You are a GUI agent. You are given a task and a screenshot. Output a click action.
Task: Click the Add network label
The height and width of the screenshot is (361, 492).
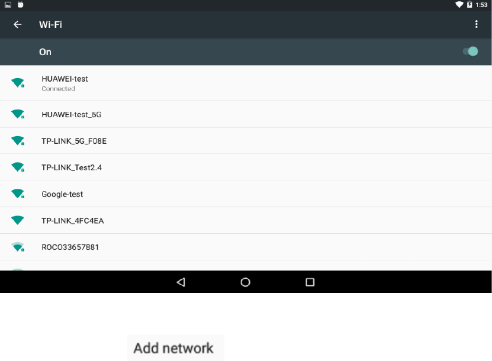click(173, 348)
